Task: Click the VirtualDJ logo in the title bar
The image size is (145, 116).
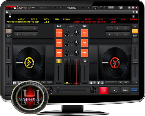Action: 11,8
